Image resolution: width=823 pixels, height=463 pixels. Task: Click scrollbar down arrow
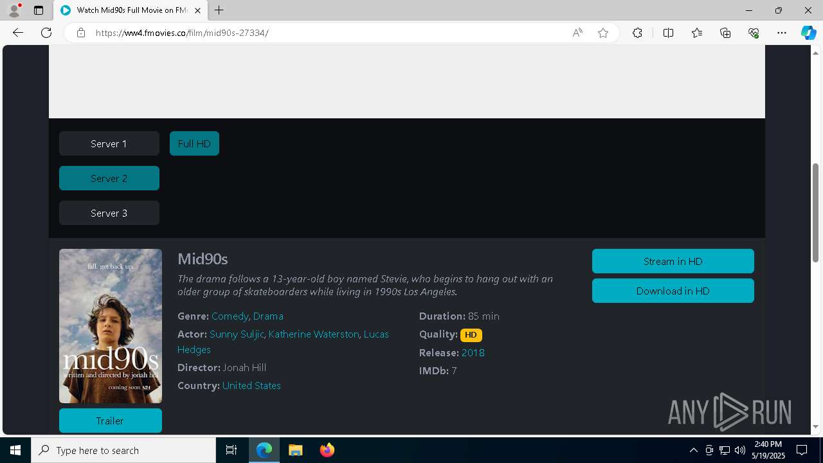pyautogui.click(x=815, y=426)
